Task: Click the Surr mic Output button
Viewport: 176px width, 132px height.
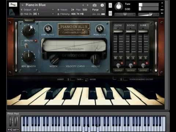Action: point(143,71)
